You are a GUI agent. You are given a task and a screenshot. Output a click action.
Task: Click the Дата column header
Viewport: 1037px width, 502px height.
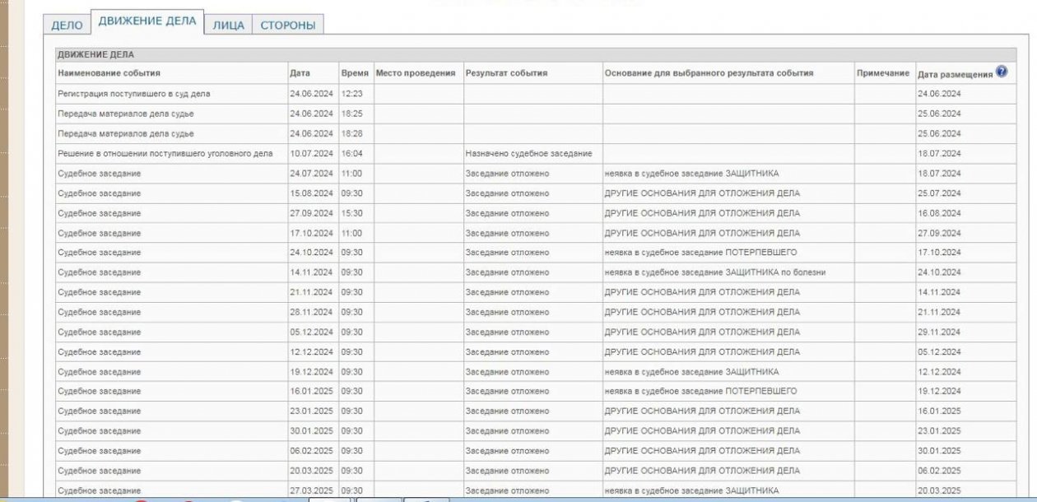[300, 74]
